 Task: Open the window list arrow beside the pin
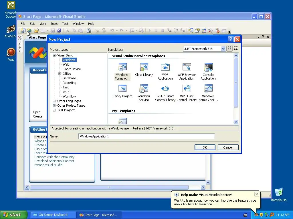coord(258,37)
